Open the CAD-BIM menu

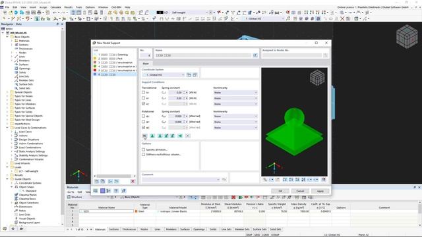116,7
